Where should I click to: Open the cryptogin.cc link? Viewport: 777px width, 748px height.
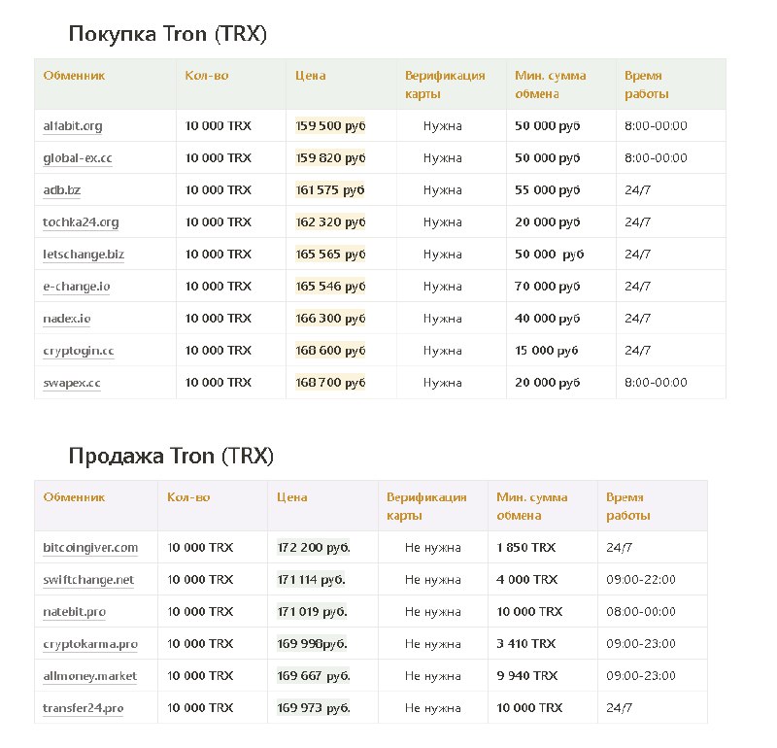click(79, 351)
